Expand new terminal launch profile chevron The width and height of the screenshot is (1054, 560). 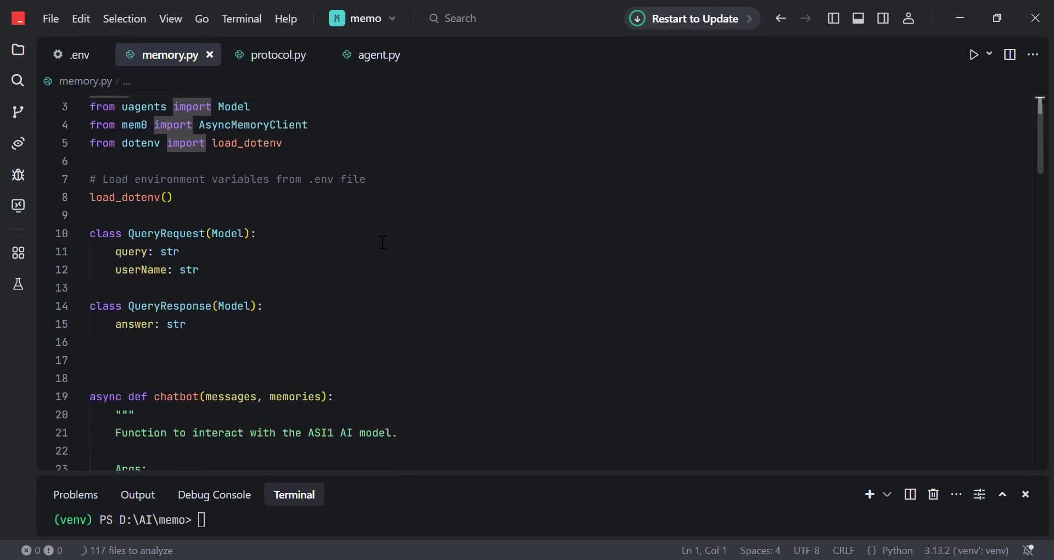coord(887,495)
